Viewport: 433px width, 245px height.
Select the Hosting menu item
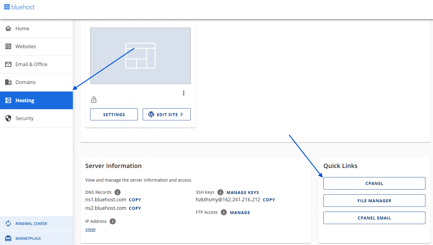tap(36, 100)
